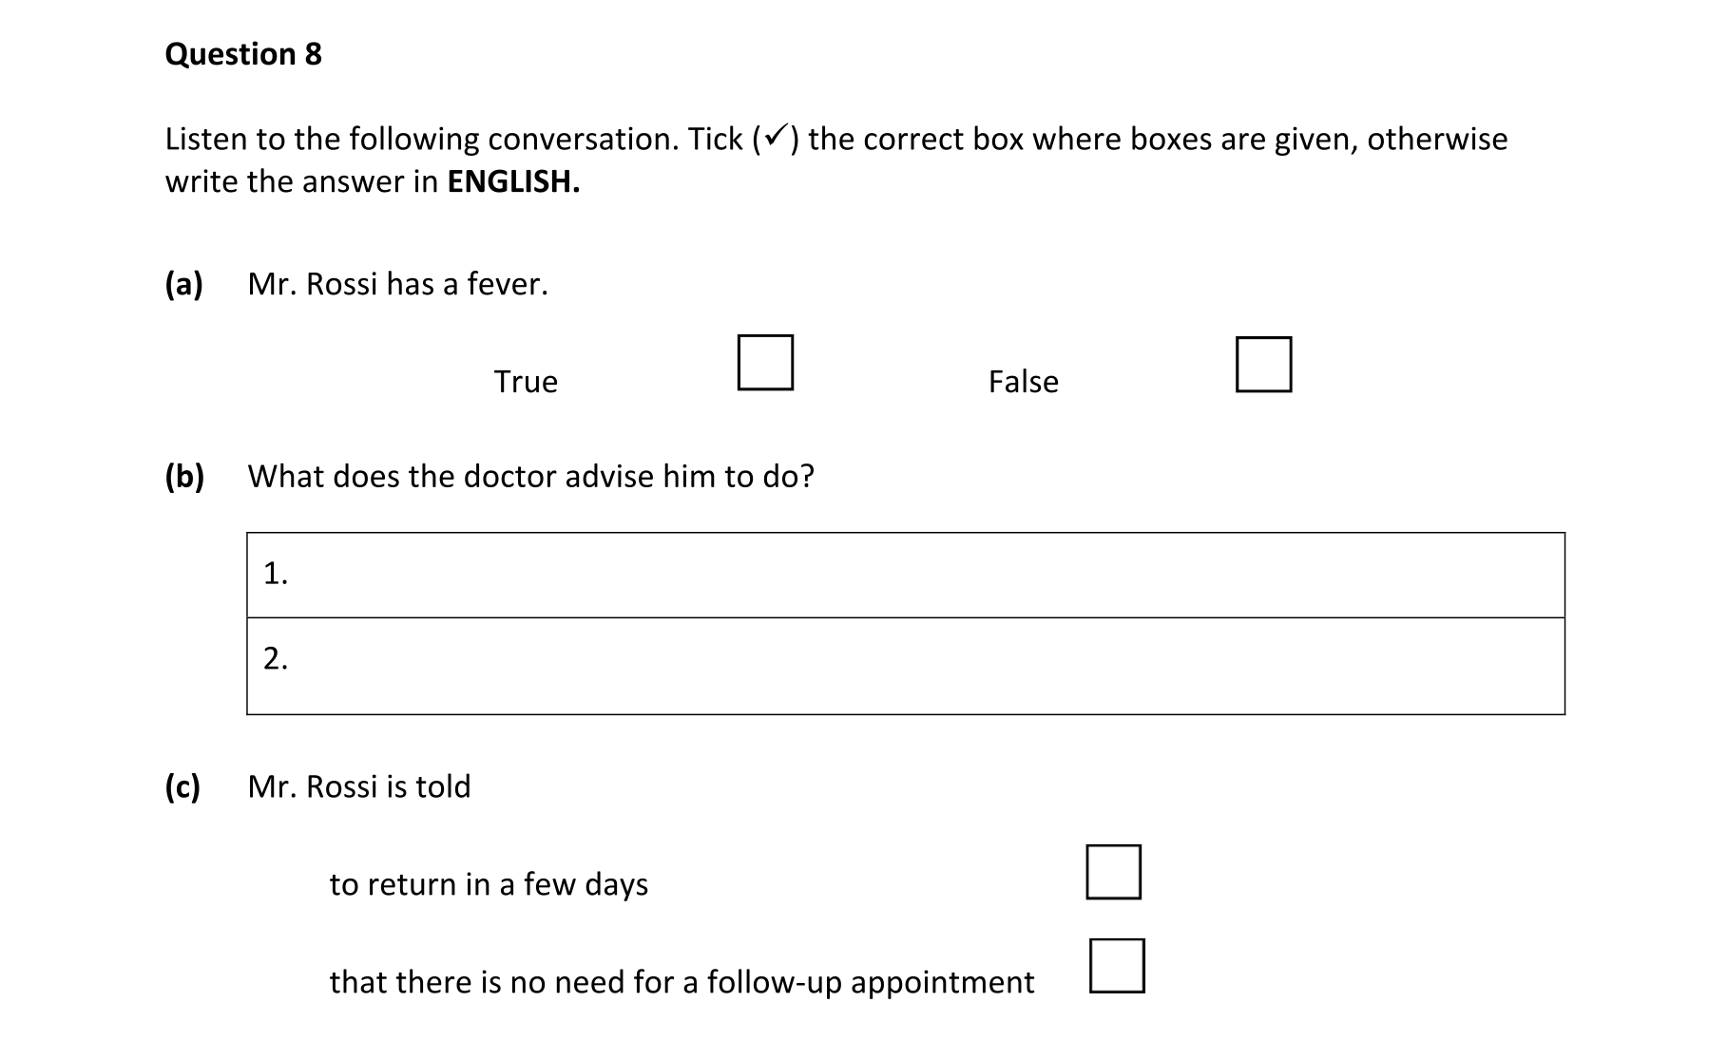
Task: Click the 'Mr. Rossi is told' text
Action: [358, 786]
